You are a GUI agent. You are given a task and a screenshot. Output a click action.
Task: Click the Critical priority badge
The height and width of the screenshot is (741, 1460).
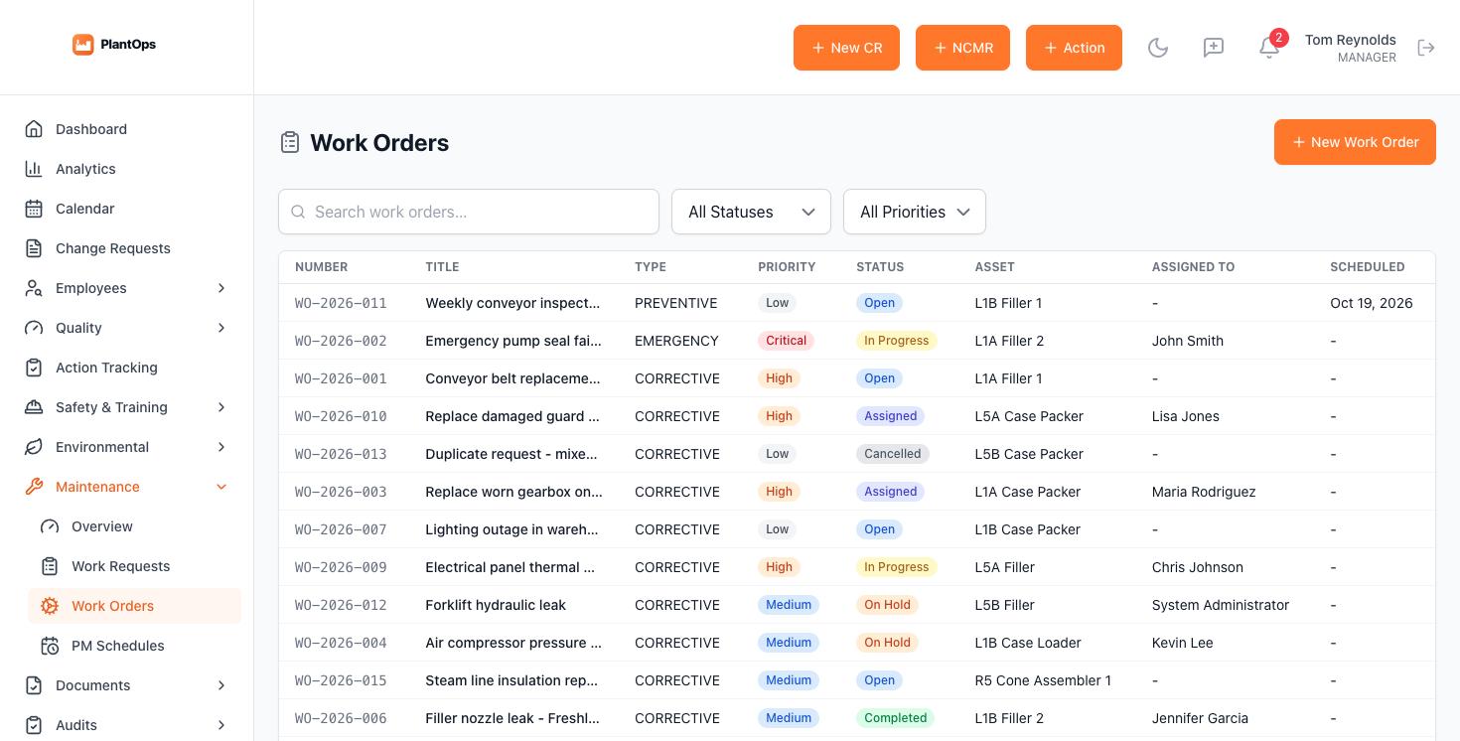[x=786, y=341]
